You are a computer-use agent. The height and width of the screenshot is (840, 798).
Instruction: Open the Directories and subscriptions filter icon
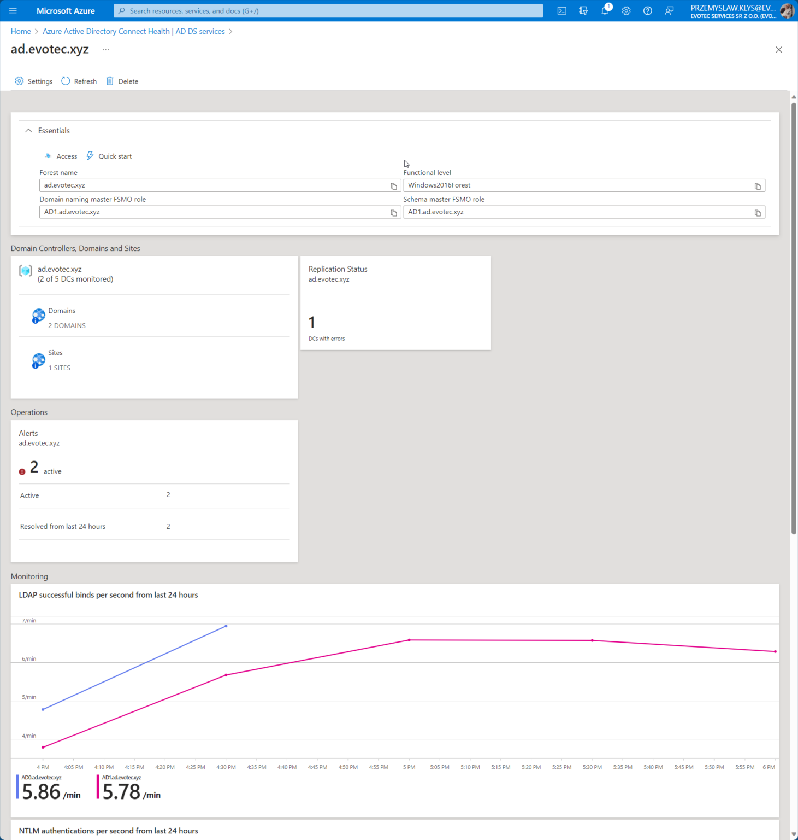click(583, 10)
